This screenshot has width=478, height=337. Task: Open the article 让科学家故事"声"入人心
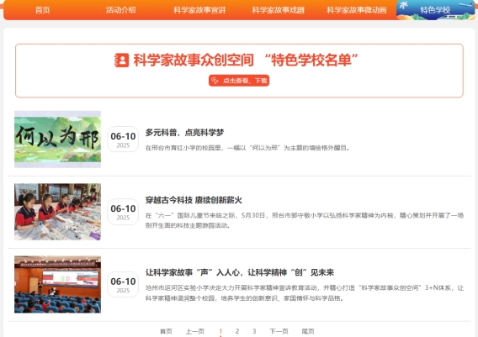(240, 272)
